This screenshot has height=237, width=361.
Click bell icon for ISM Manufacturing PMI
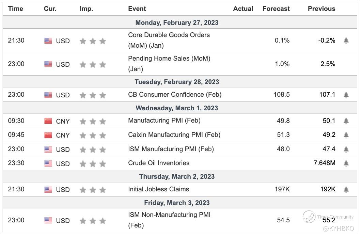(x=346, y=149)
